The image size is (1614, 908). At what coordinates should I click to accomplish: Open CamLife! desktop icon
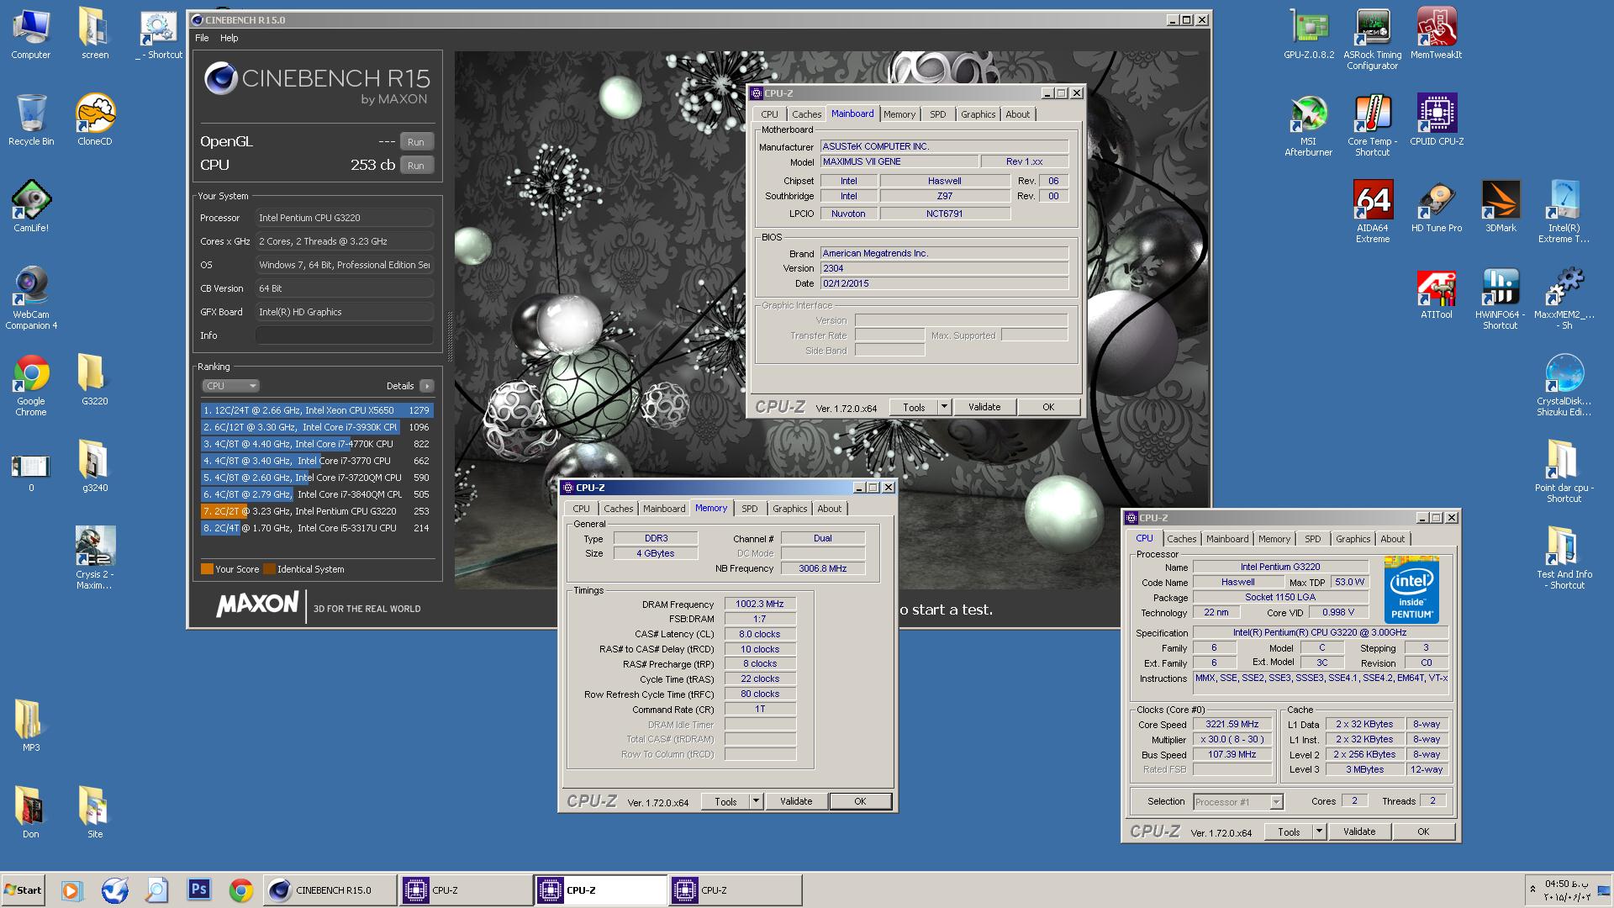click(x=31, y=207)
